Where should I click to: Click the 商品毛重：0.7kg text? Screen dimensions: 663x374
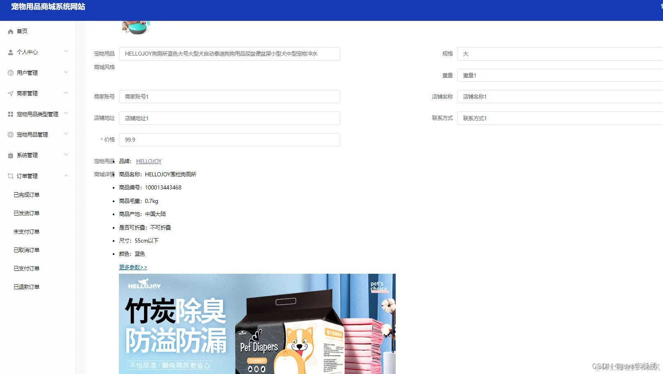tap(139, 201)
